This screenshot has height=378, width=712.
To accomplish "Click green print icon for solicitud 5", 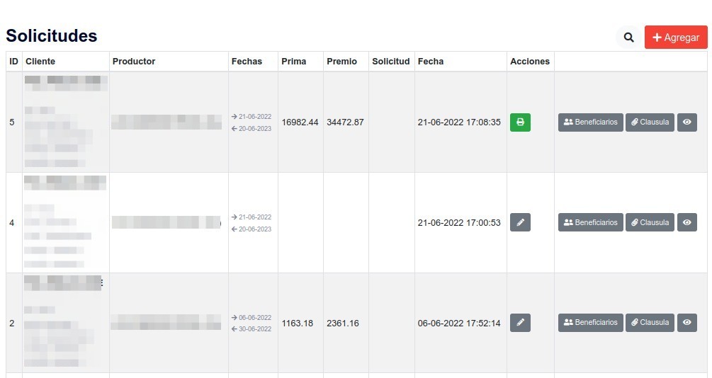I will (x=520, y=122).
